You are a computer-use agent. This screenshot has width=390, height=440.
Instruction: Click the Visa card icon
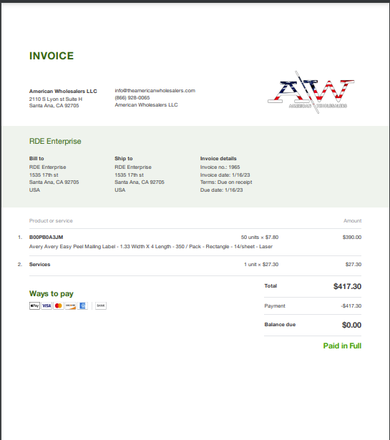pos(47,305)
